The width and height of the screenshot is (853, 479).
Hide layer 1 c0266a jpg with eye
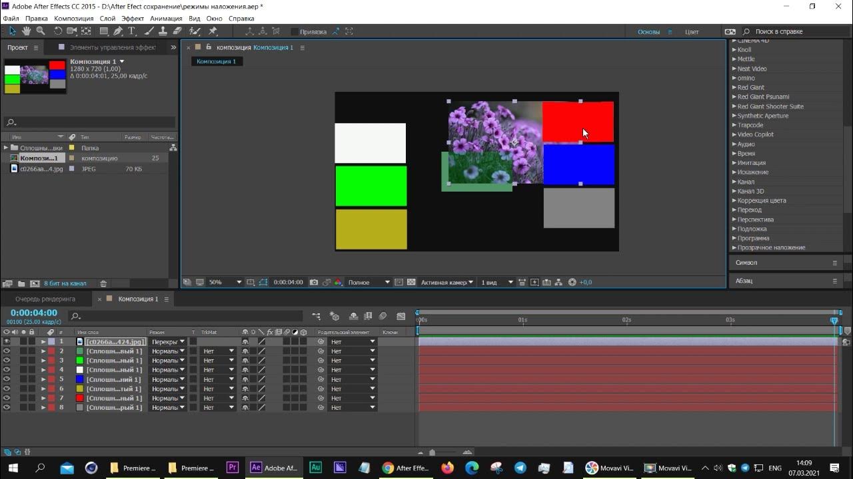[x=7, y=341]
